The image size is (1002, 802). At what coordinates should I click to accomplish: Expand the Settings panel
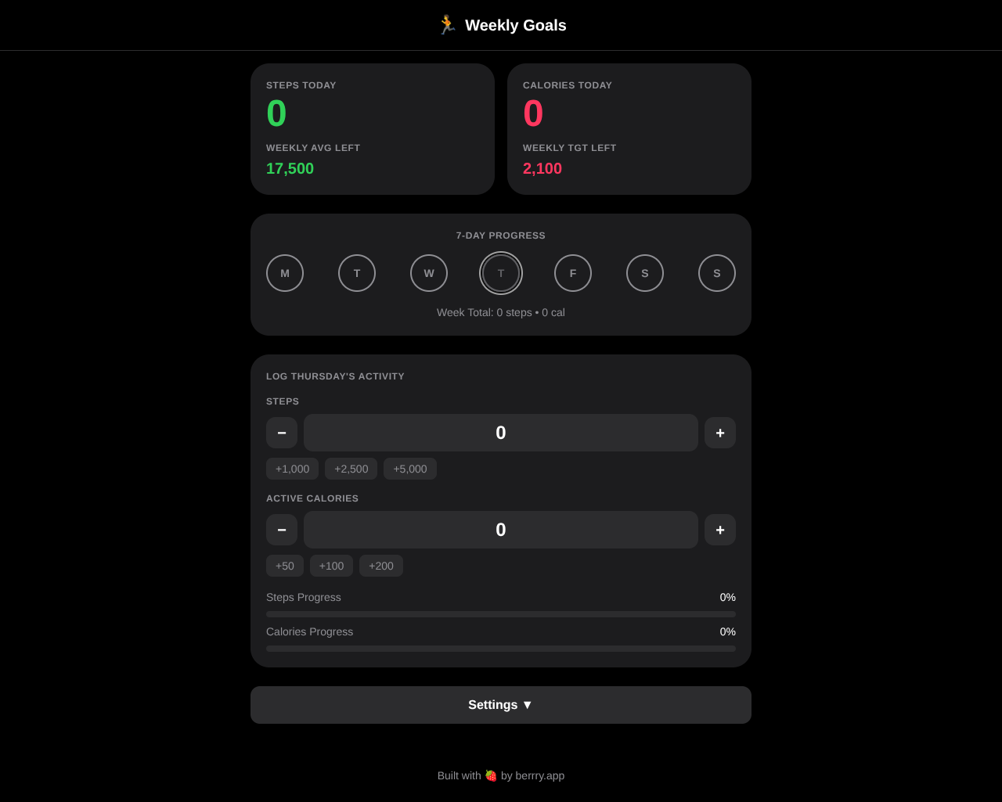click(501, 705)
